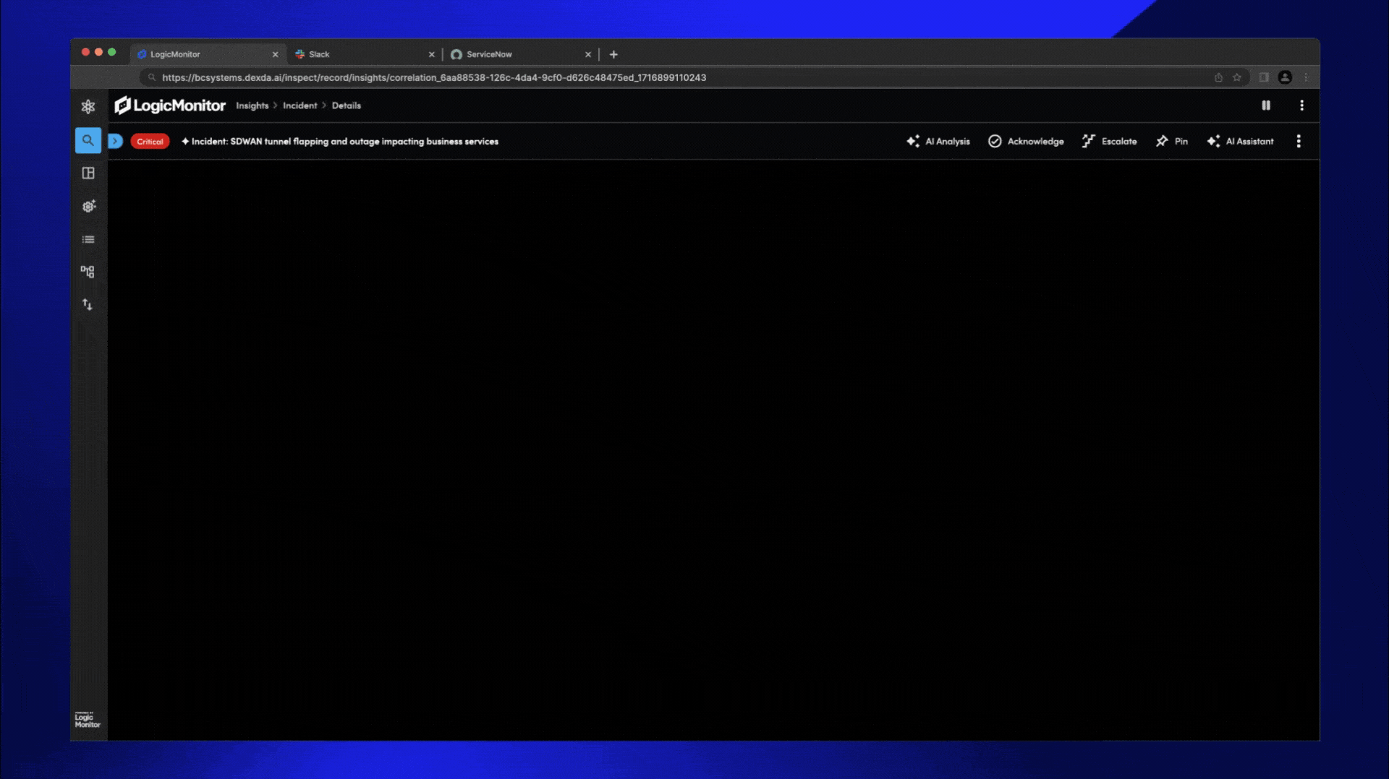The image size is (1389, 779).
Task: Escalate the incident
Action: pyautogui.click(x=1109, y=142)
